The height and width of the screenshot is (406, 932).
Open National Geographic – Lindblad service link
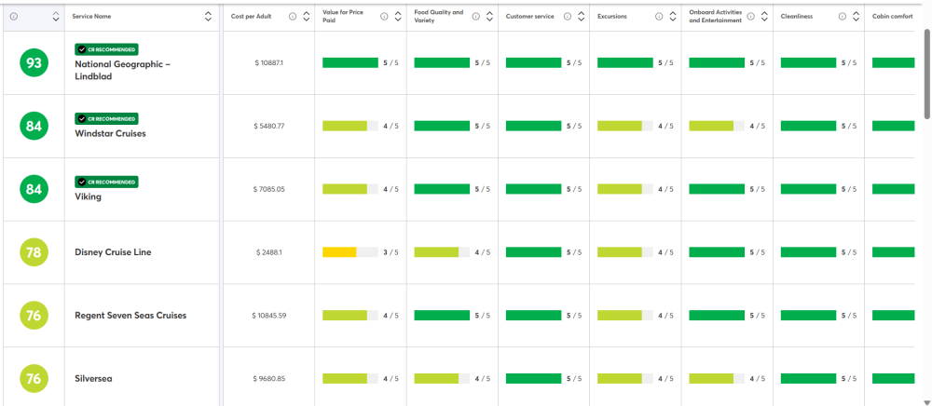(122, 70)
